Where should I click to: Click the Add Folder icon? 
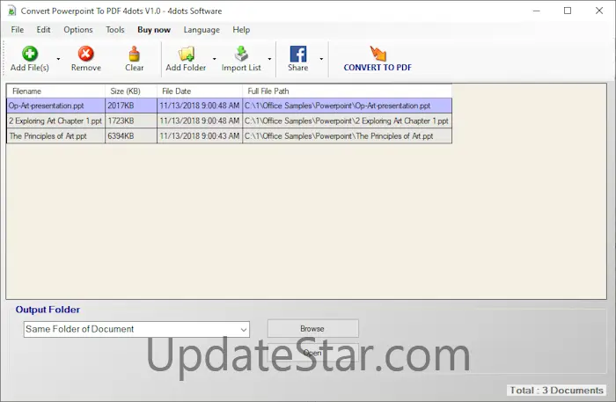pyautogui.click(x=187, y=54)
